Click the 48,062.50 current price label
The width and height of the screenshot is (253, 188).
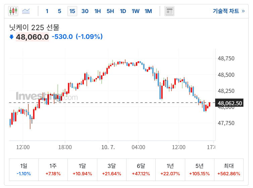coord(230,103)
